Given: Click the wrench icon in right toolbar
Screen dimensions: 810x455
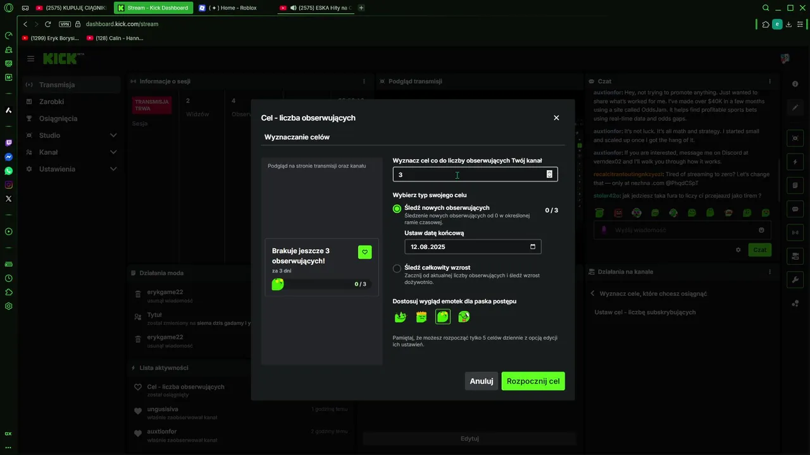Looking at the screenshot, I should pyautogui.click(x=795, y=279).
